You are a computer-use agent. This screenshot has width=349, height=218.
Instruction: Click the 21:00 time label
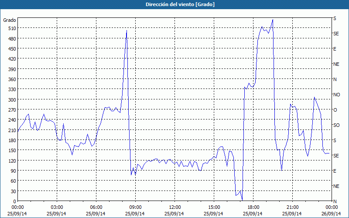pyautogui.click(x=292, y=208)
